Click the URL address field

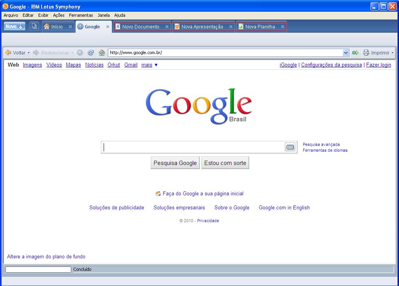click(x=226, y=53)
